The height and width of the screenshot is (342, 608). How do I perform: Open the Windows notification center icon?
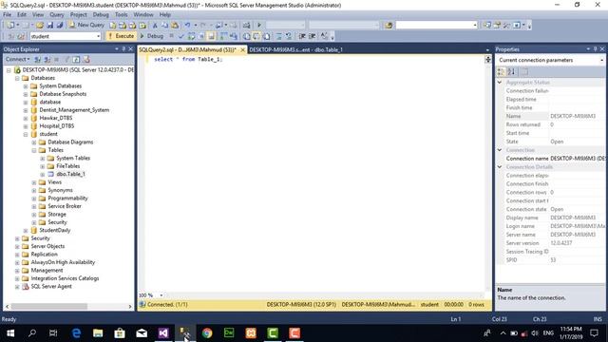(x=594, y=333)
